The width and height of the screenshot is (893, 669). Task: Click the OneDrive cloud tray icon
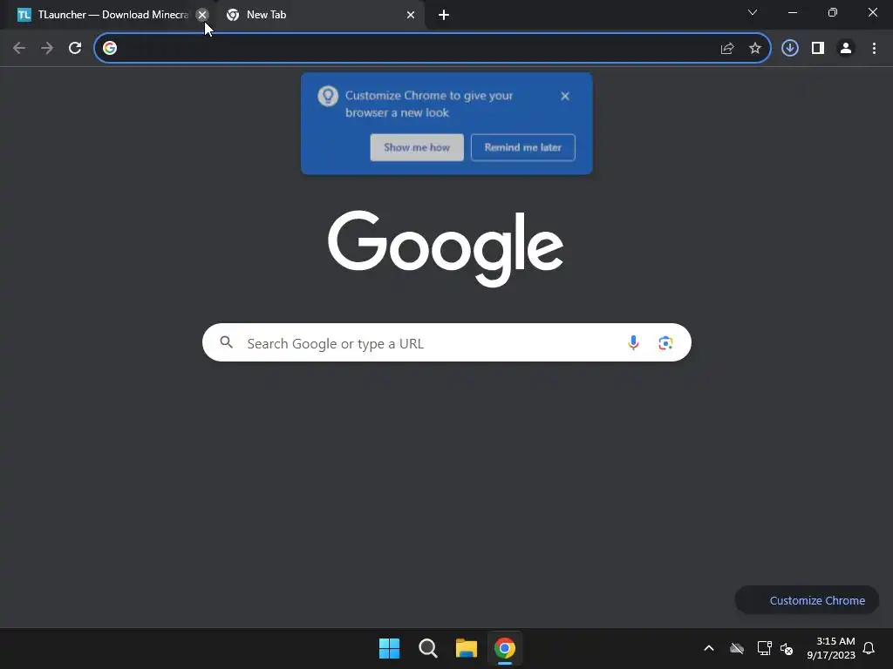point(737,648)
